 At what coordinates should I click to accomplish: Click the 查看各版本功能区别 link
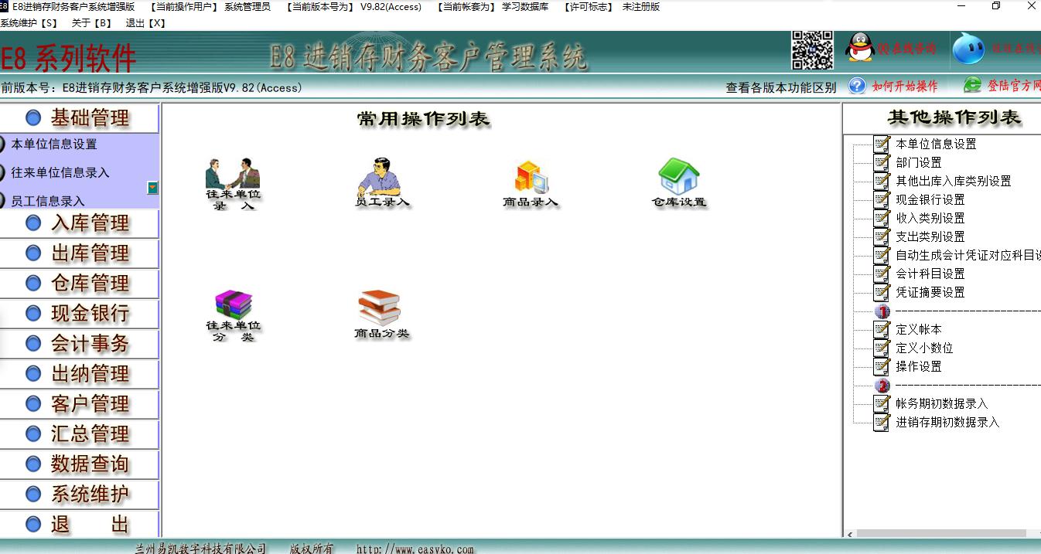pyautogui.click(x=780, y=87)
